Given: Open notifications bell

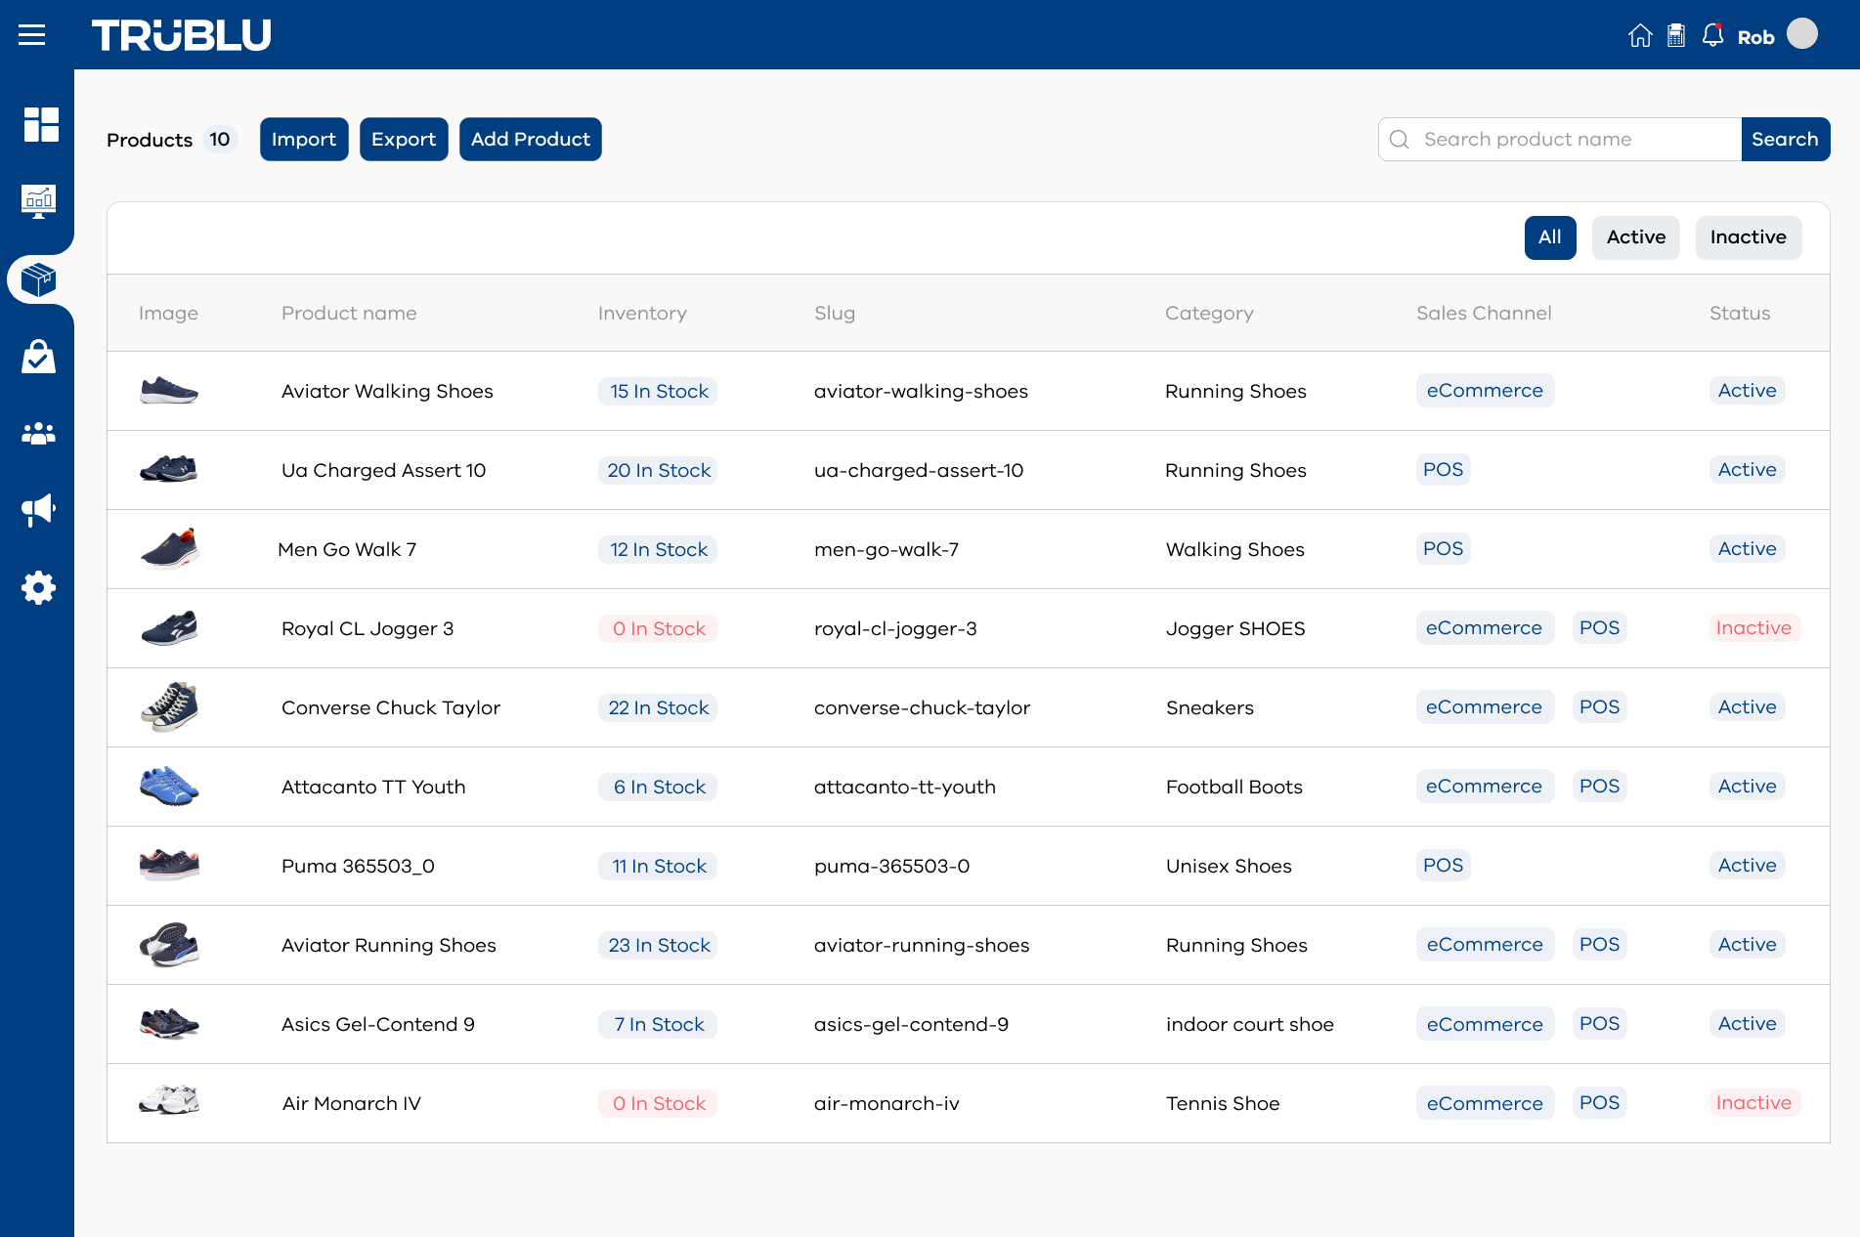Looking at the screenshot, I should point(1712,36).
